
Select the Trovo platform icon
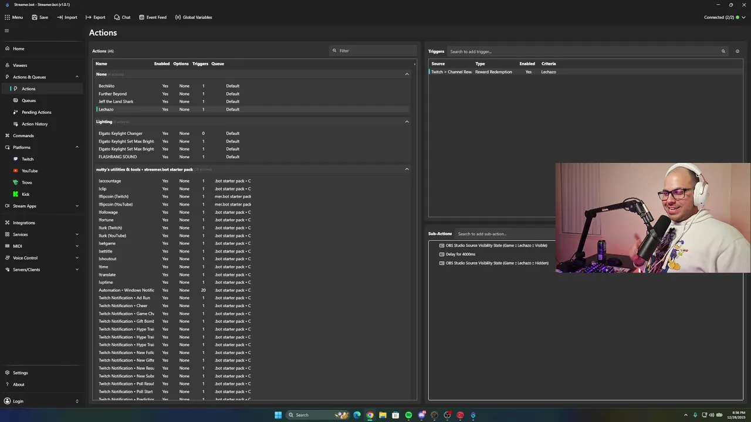16,182
